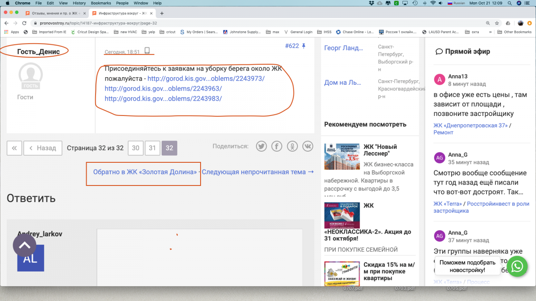Go to page 30
The width and height of the screenshot is (536, 301).
click(135, 148)
